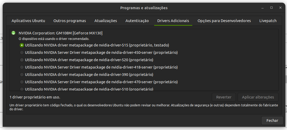Minimize the Programas e atualizações window
This screenshot has width=287, height=130.
click(x=263, y=8)
